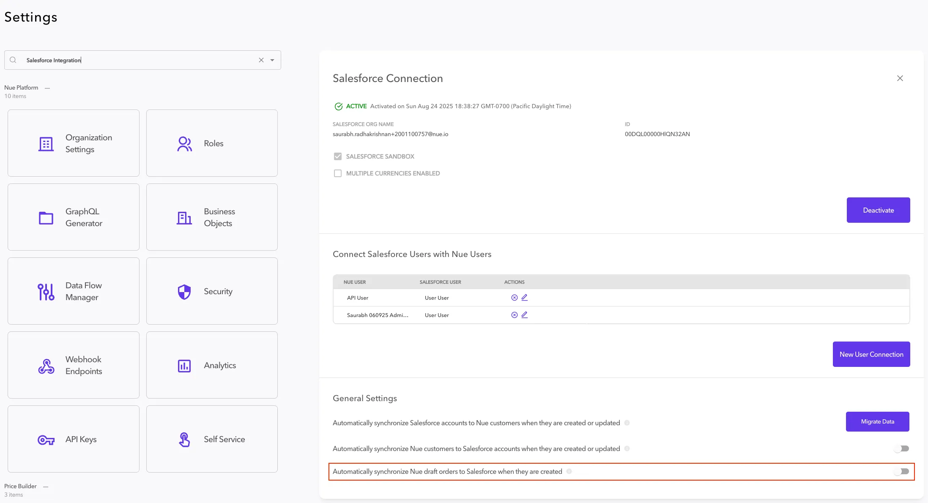
Task: Click New User Connection button
Action: 871,354
